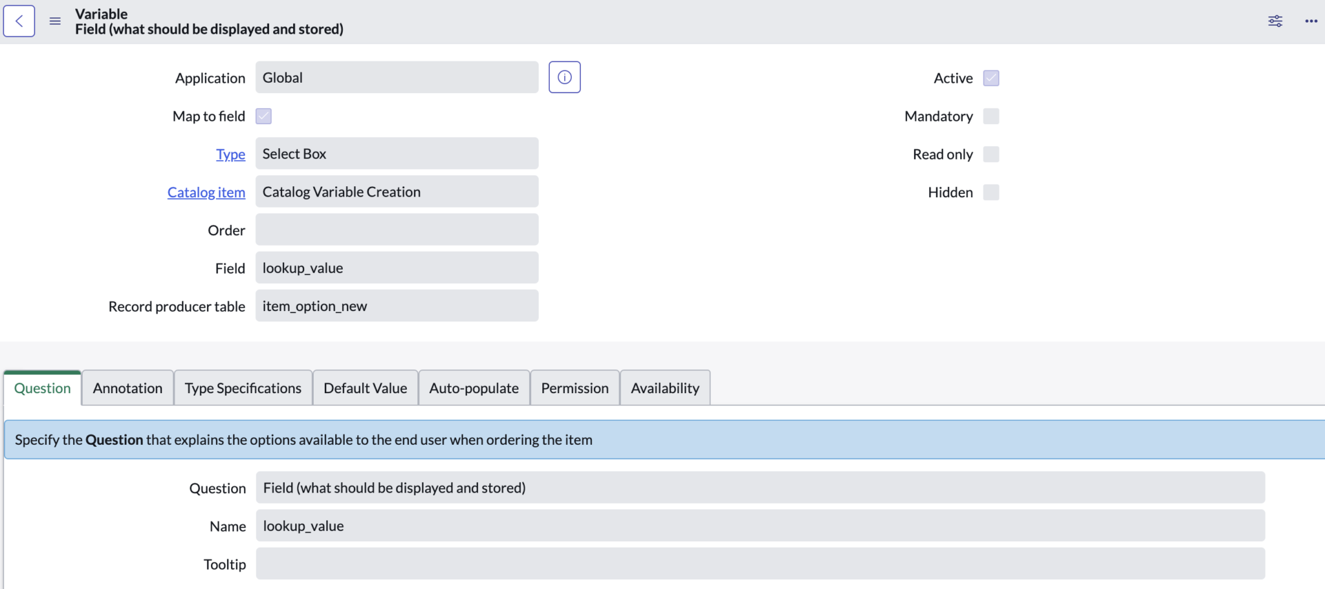Click the back navigation arrow
This screenshot has height=589, width=1325.
pos(19,20)
